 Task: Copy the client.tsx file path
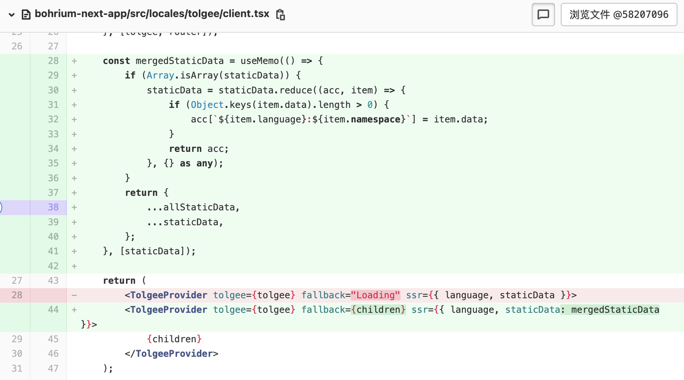[281, 14]
